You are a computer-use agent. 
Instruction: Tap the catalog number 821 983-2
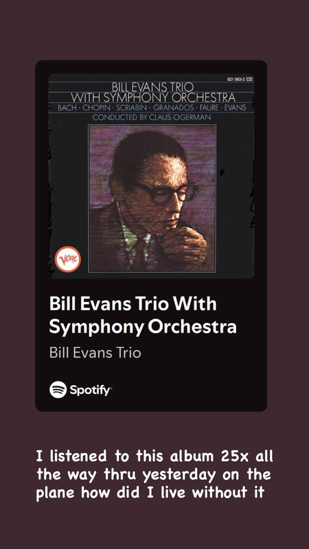(236, 80)
